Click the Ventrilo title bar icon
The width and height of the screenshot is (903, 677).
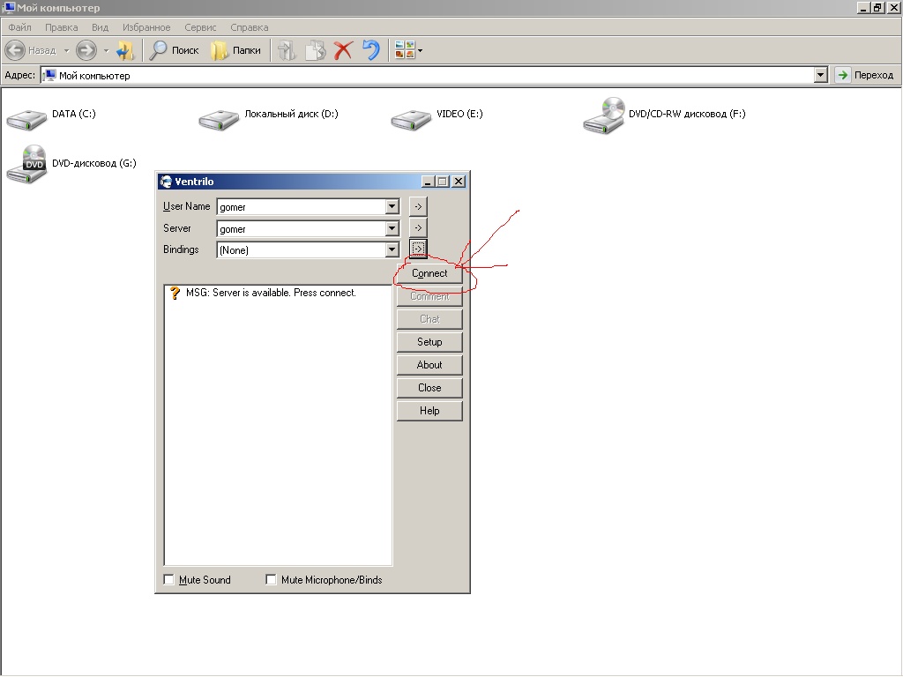(x=166, y=182)
